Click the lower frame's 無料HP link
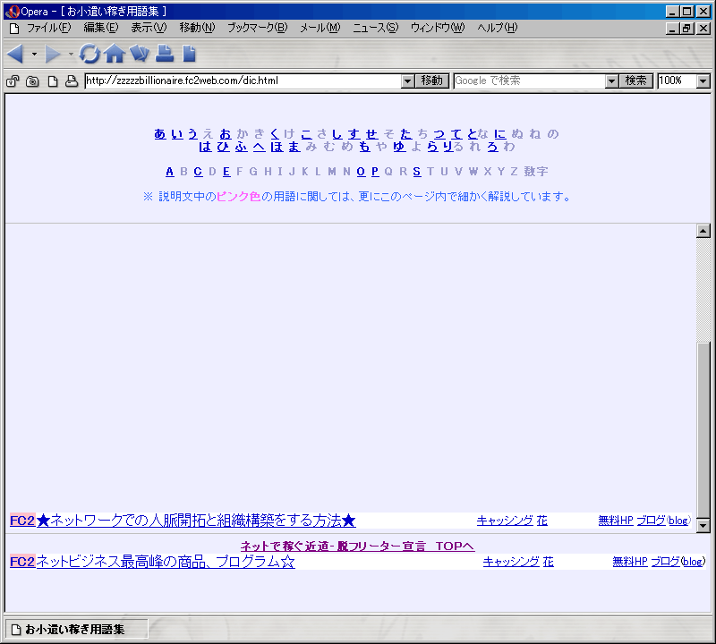Image resolution: width=716 pixels, height=644 pixels. pos(630,562)
